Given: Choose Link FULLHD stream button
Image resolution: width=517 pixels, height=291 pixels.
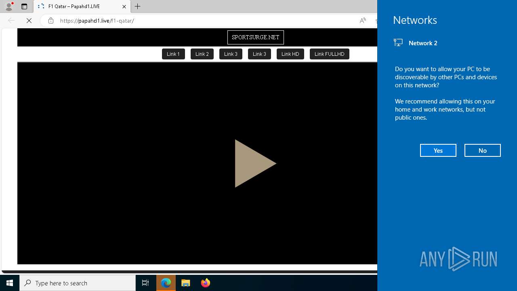Looking at the screenshot, I should [x=330, y=54].
